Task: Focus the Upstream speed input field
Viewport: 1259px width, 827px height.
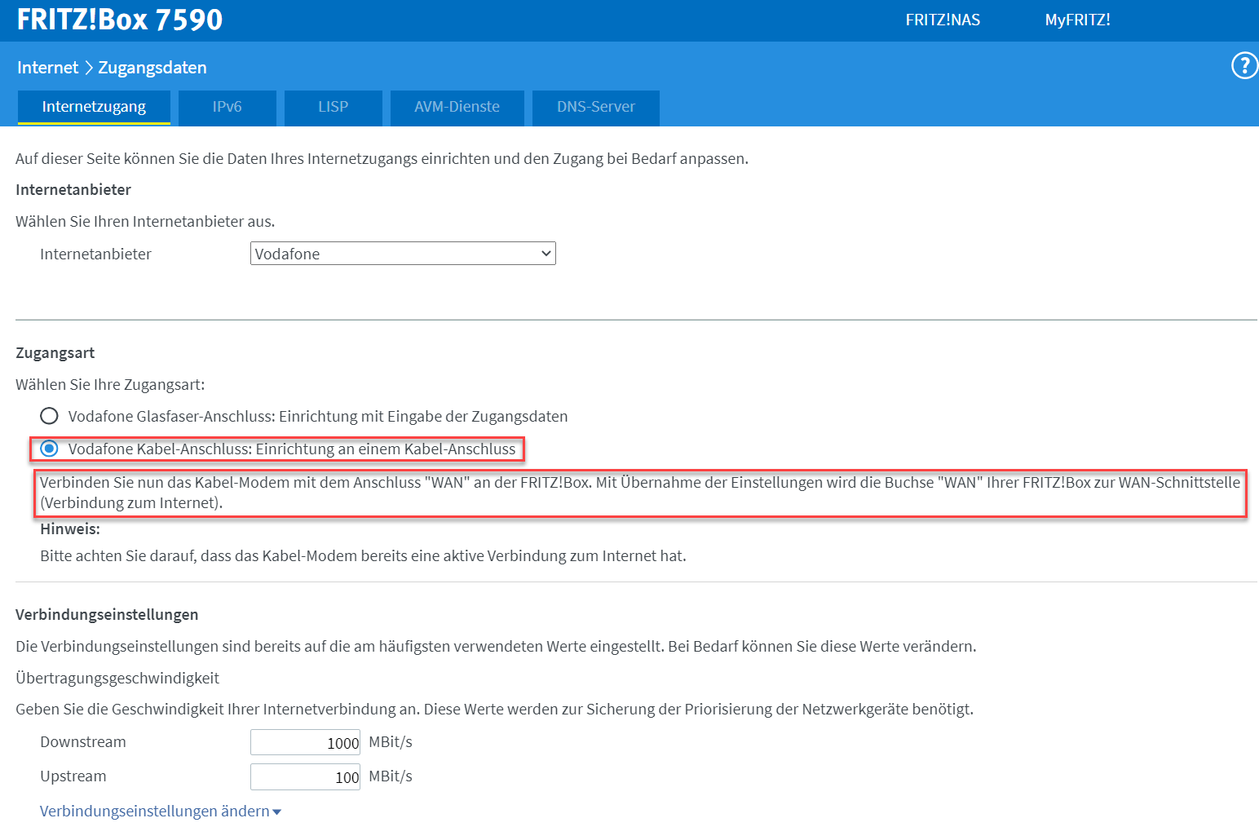Action: [x=305, y=776]
